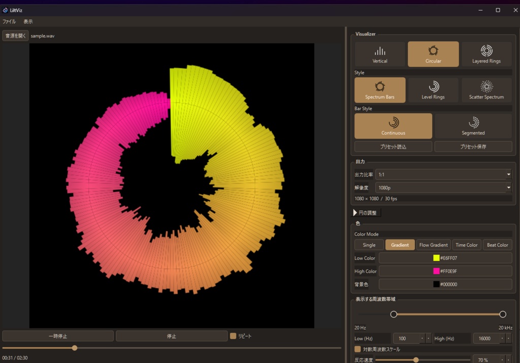The image size is (520, 363).
Task: Maximize the LiltViz window
Action: coord(498,10)
